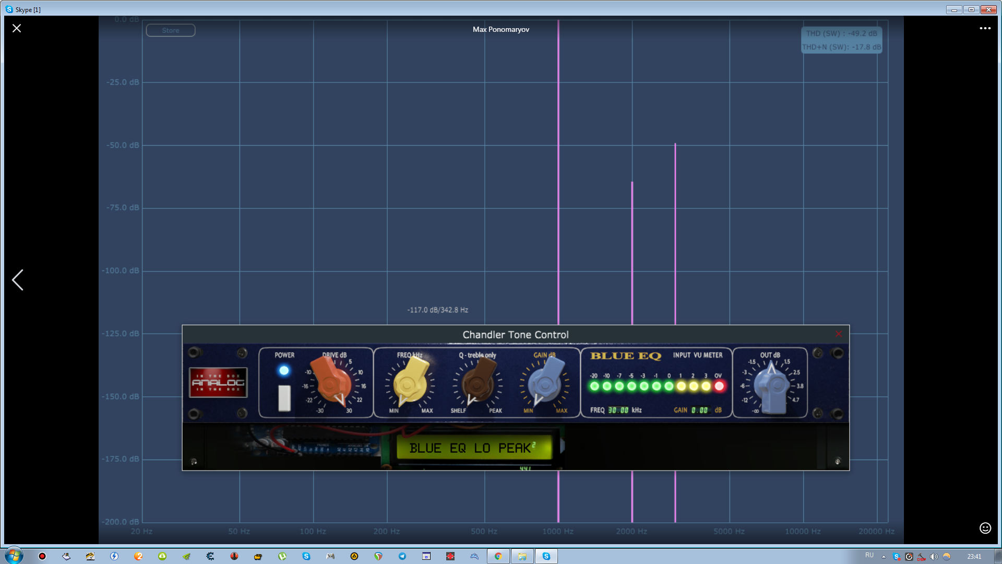This screenshot has width=1002, height=564.
Task: Click the red OV LED on VU meter
Action: pos(719,386)
